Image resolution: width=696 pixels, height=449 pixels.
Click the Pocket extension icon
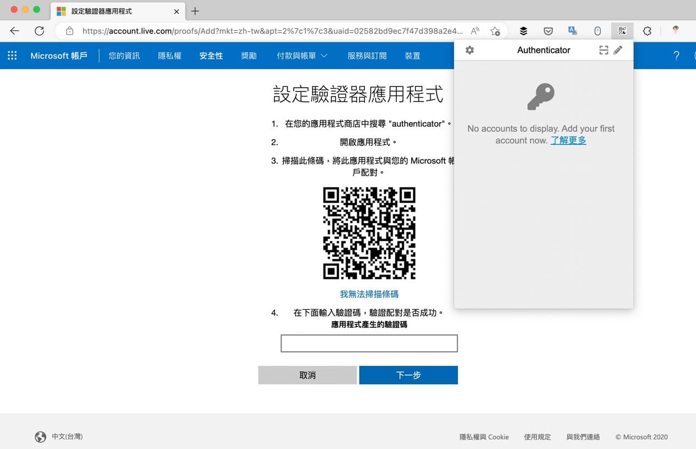pyautogui.click(x=549, y=31)
